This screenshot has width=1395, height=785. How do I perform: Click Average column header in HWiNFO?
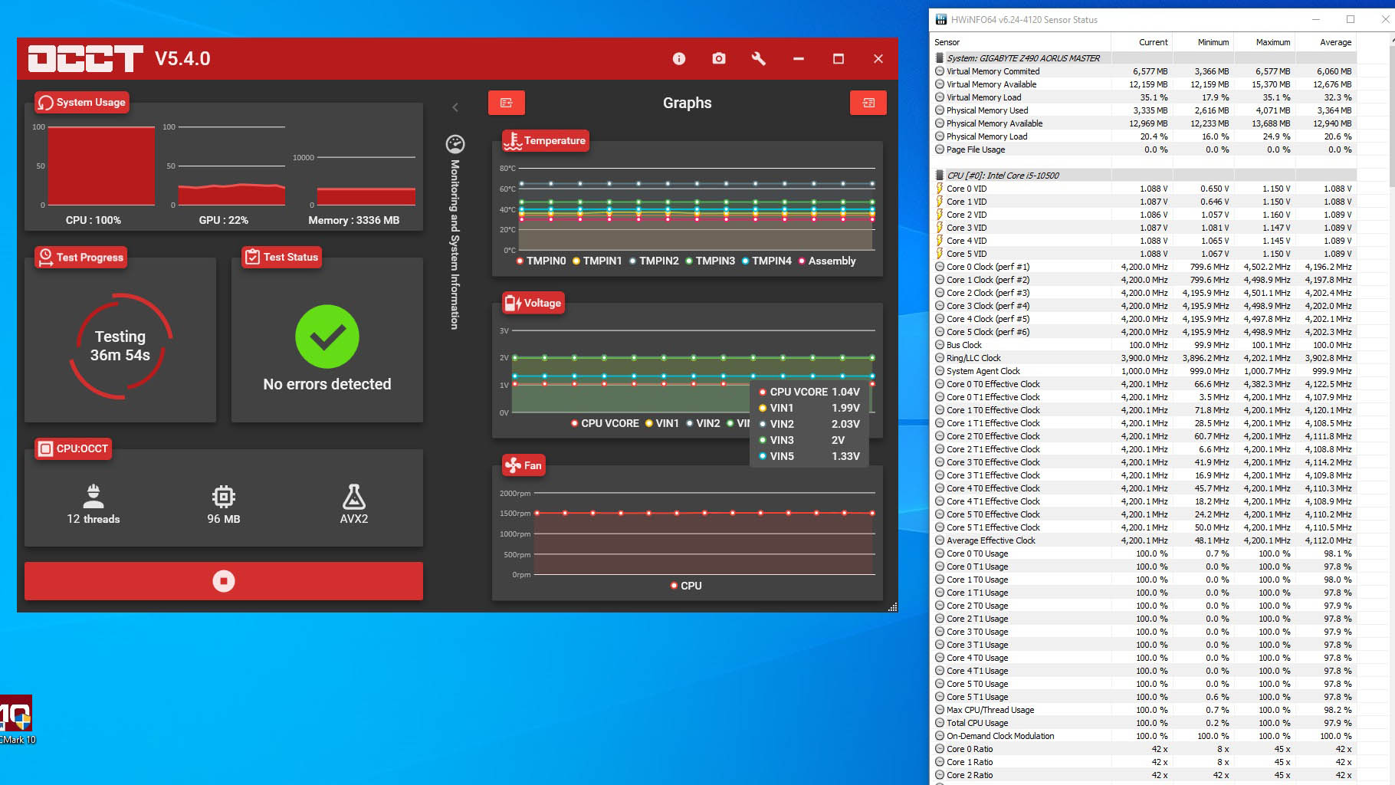pos(1325,42)
